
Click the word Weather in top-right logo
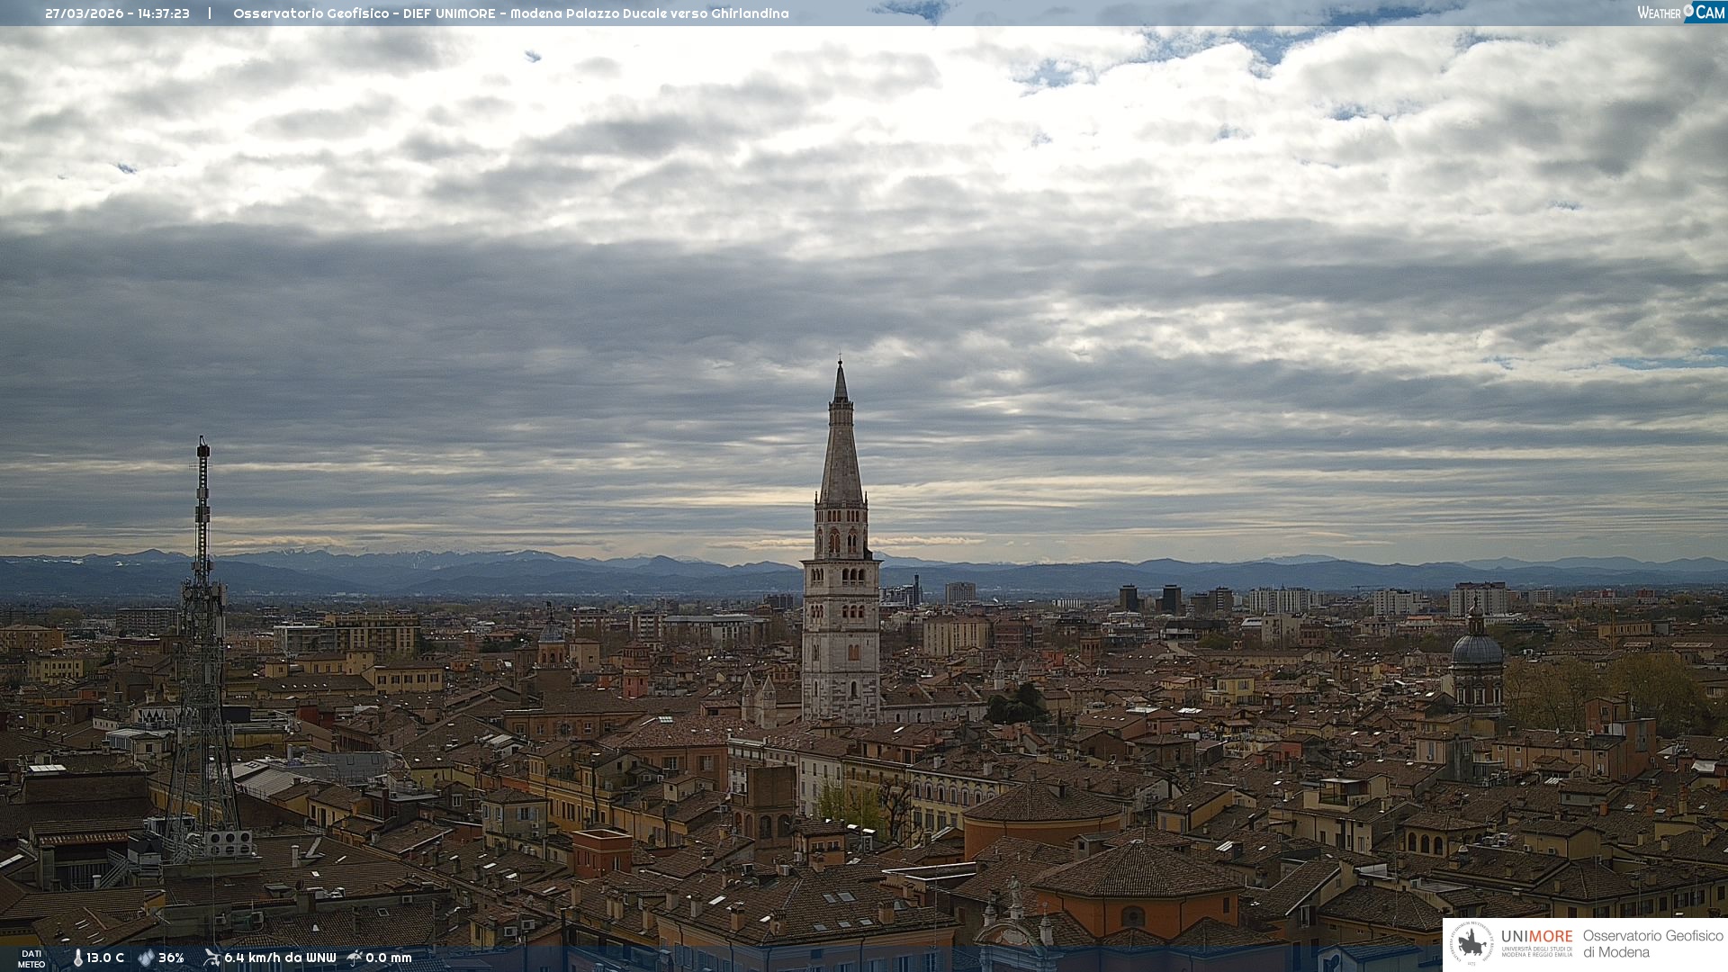coord(1659,13)
